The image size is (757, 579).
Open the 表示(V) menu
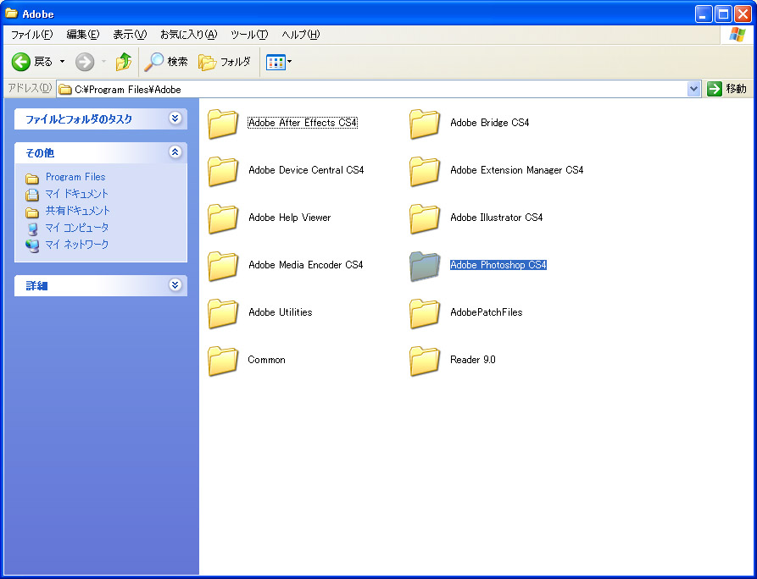coord(130,35)
